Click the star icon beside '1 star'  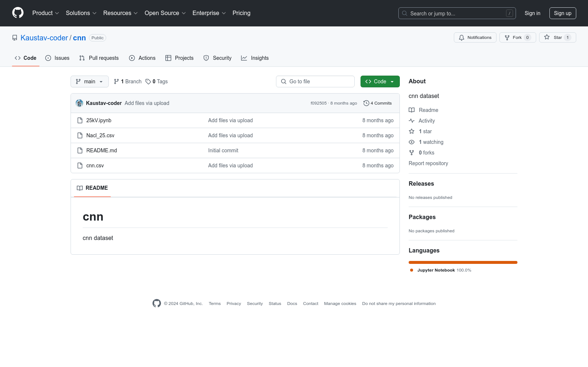coord(412,131)
